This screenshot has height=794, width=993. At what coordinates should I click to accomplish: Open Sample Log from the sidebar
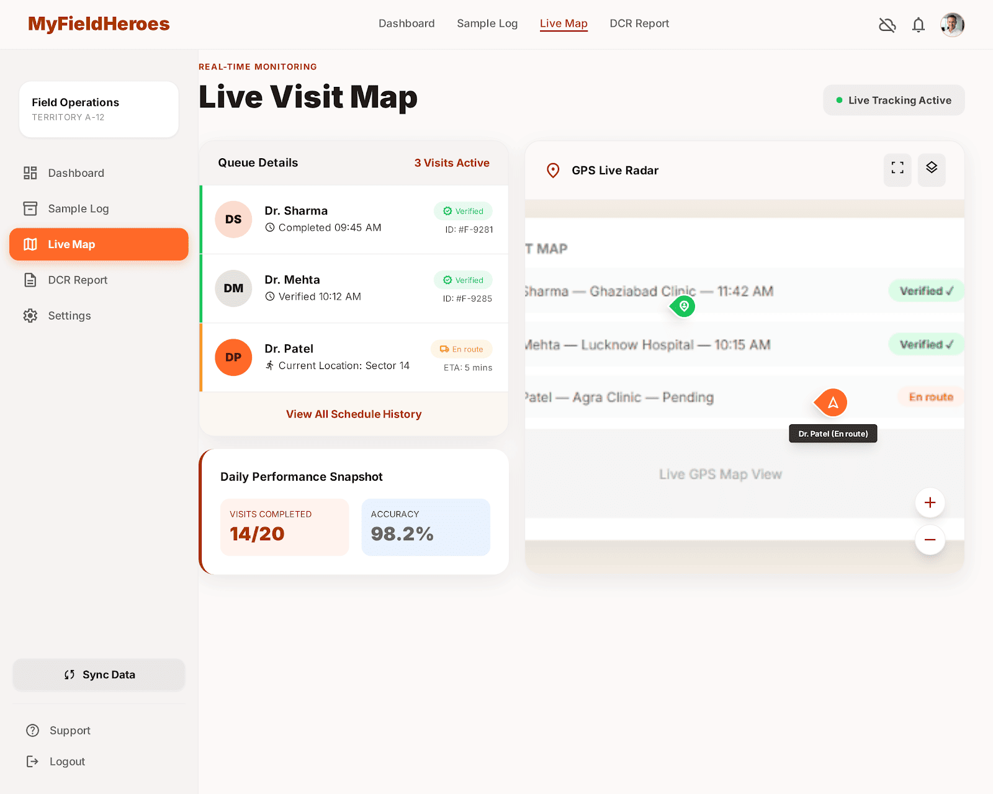click(99, 208)
